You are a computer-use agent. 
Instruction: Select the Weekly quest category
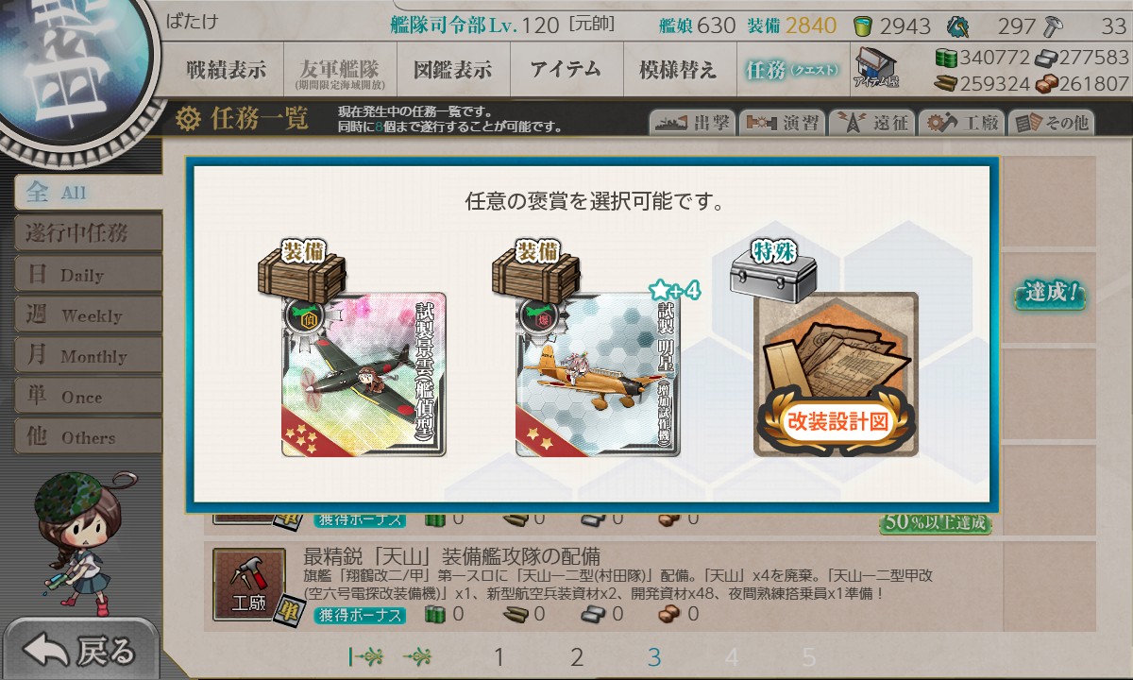[x=87, y=315]
